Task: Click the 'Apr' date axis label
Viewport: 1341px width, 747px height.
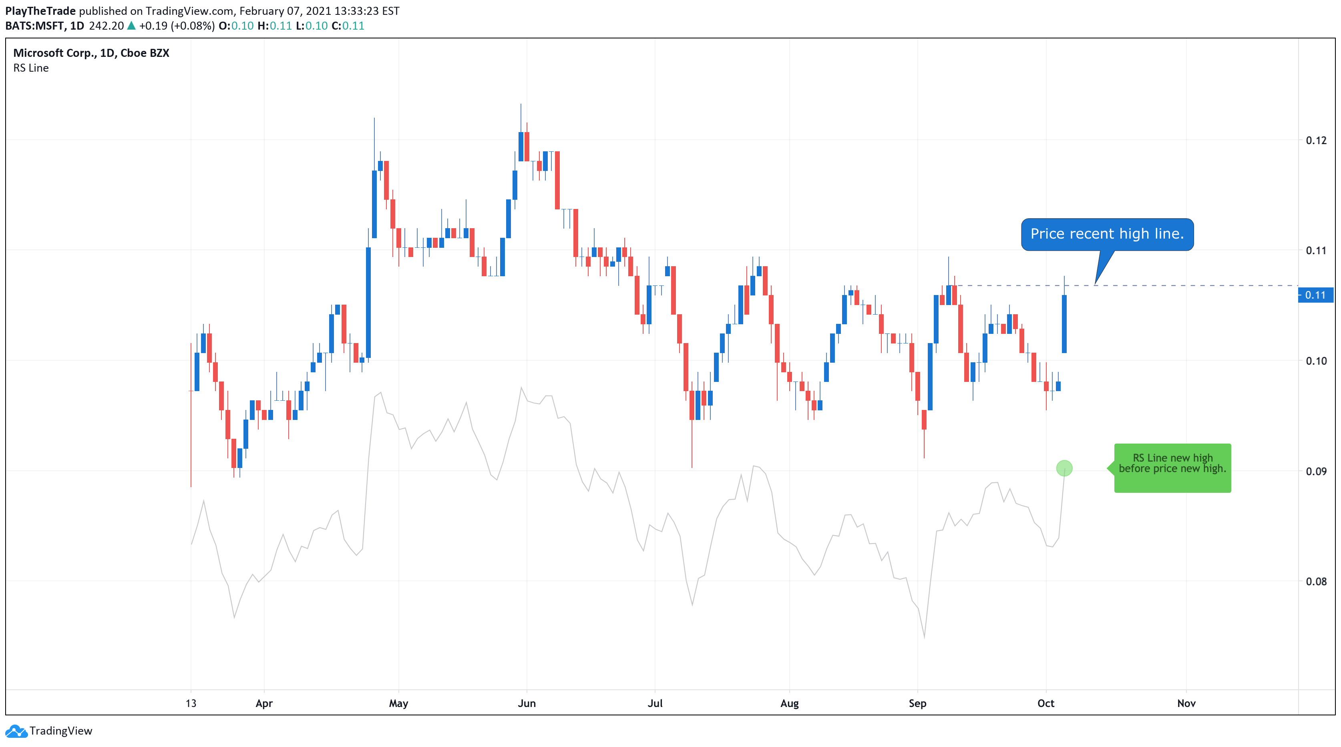Action: 264,703
